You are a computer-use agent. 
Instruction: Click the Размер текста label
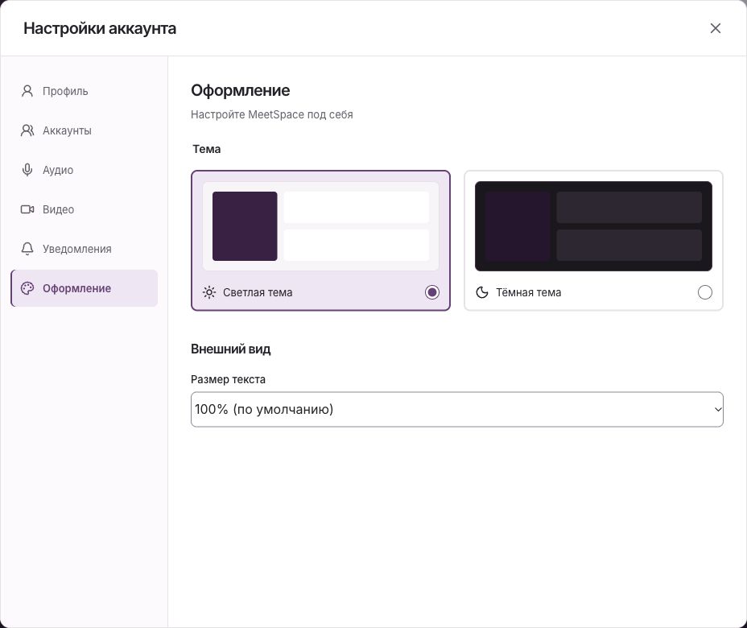[x=228, y=379]
